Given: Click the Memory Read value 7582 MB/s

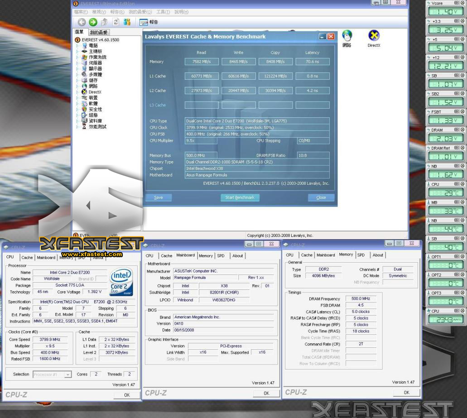Looking at the screenshot, I should point(202,62).
